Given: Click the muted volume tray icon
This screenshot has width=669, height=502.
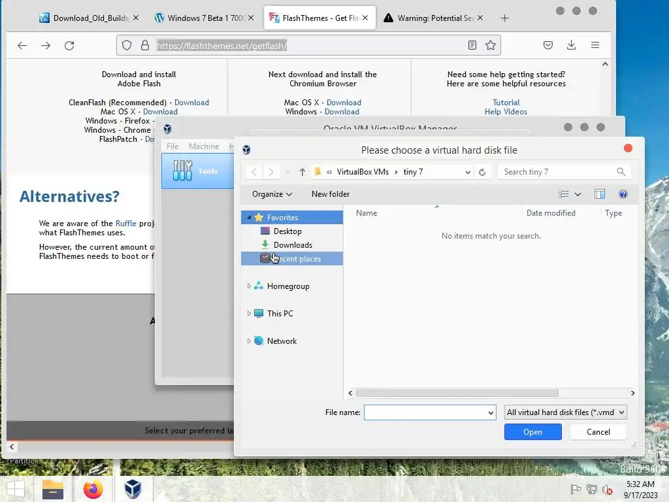Looking at the screenshot, I should [x=607, y=489].
